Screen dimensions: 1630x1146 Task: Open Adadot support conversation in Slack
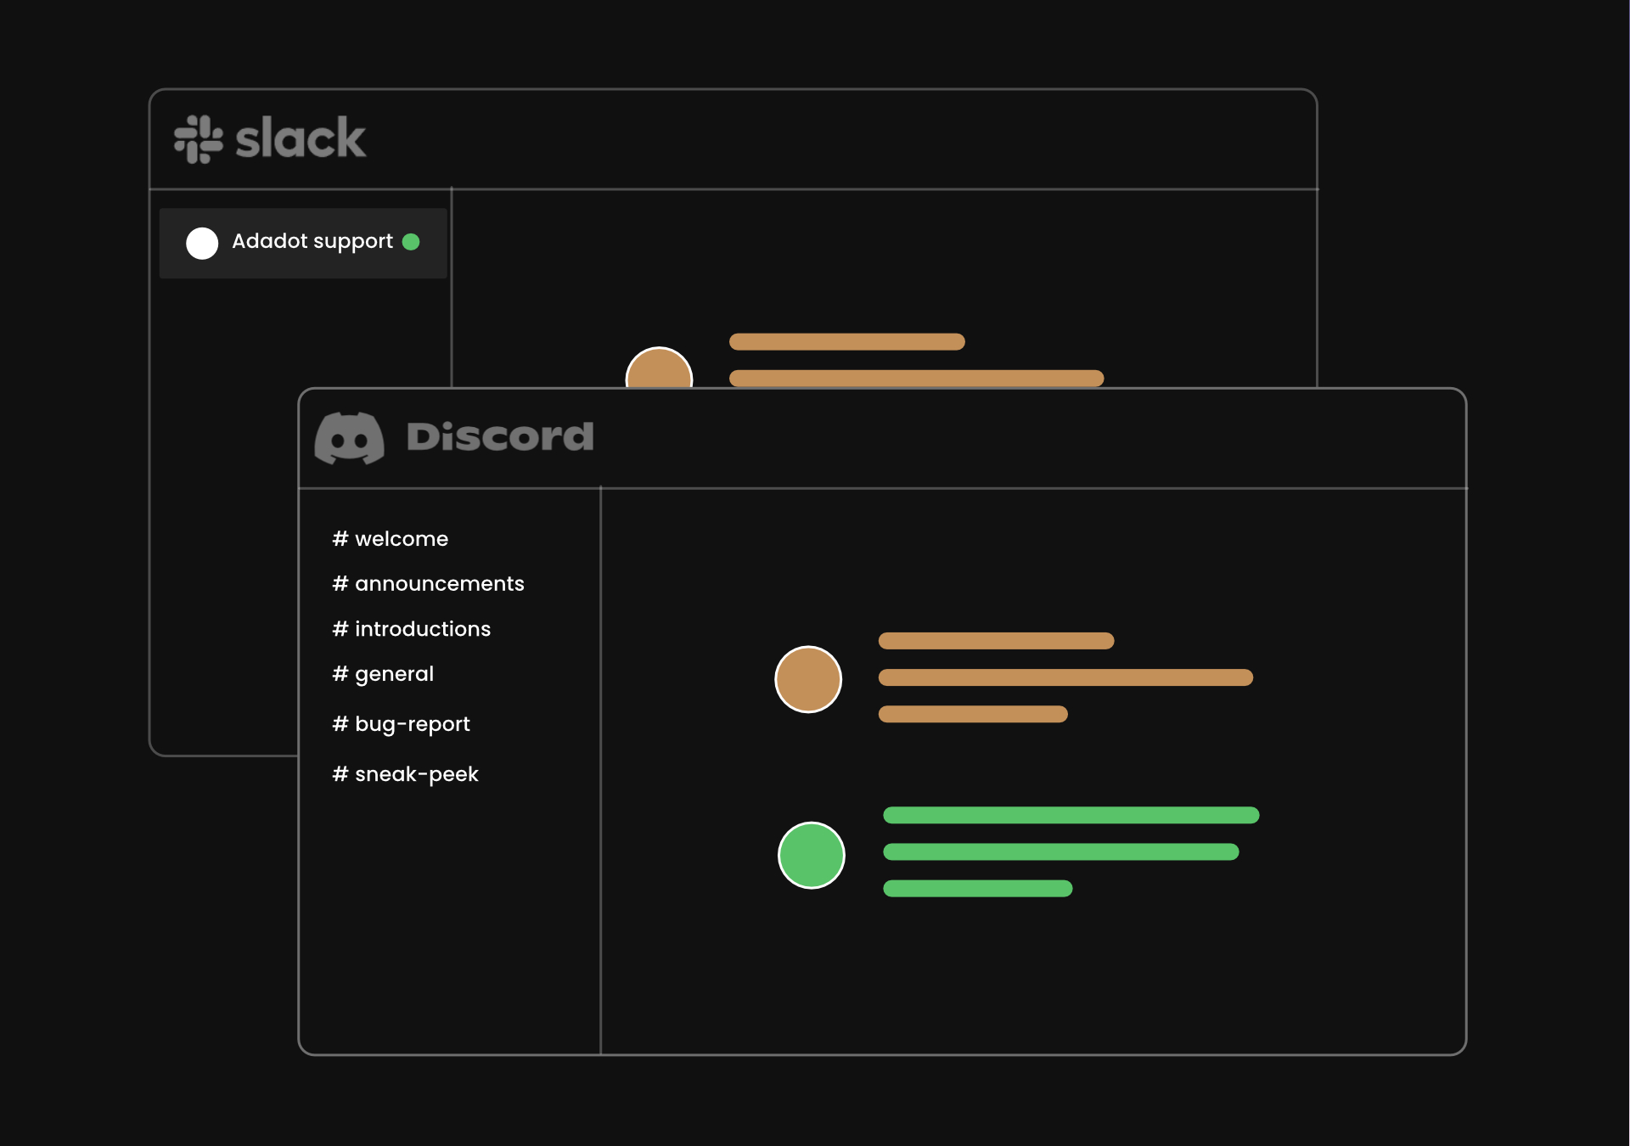point(303,243)
